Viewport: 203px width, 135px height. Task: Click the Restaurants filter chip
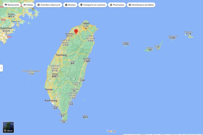[x=12, y=5]
